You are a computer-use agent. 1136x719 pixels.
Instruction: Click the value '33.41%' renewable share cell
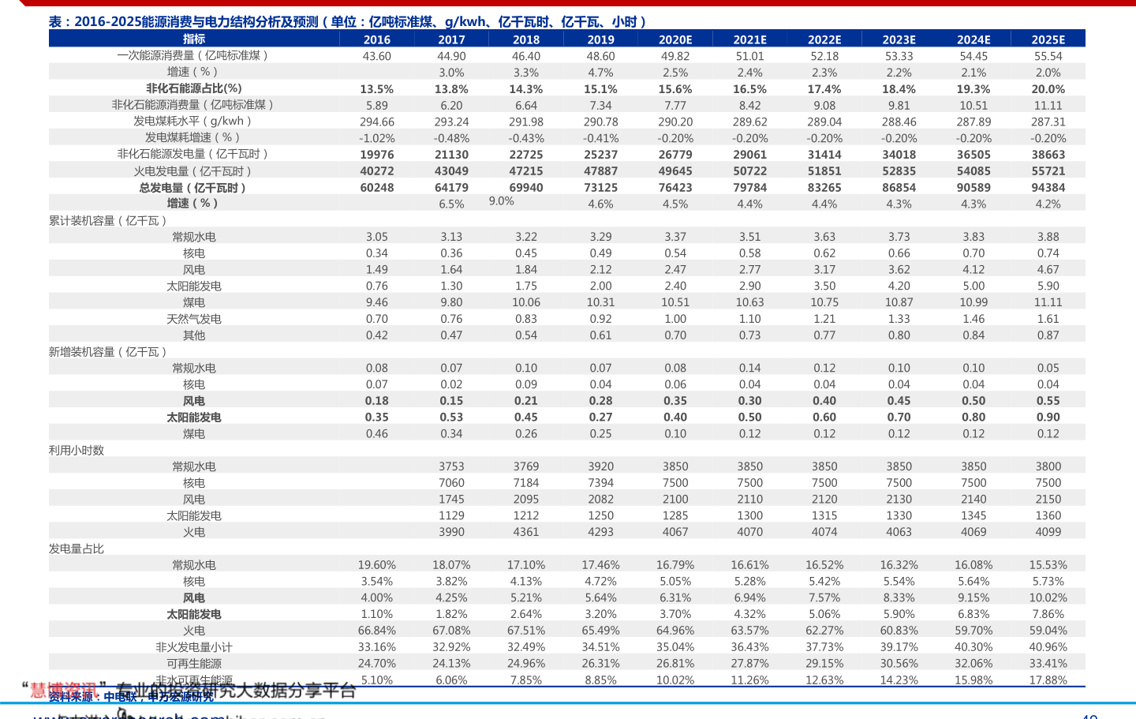(x=1048, y=664)
